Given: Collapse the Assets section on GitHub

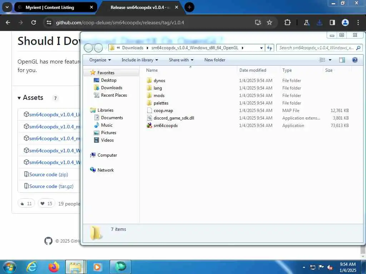Looking at the screenshot, I should (31, 98).
